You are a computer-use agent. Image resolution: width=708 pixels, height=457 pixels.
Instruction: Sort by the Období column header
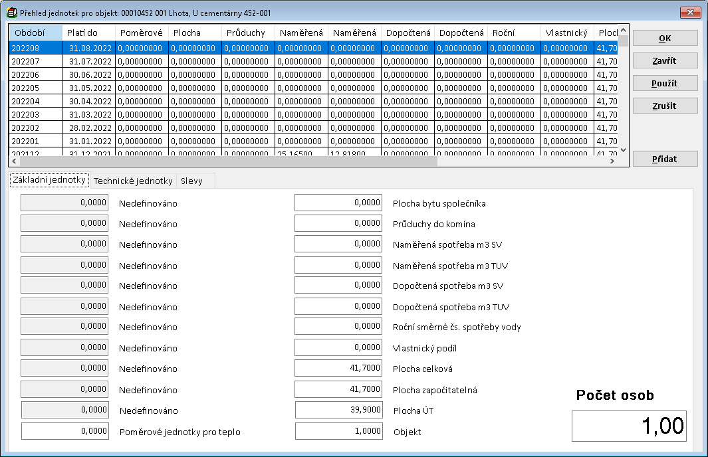pos(35,33)
